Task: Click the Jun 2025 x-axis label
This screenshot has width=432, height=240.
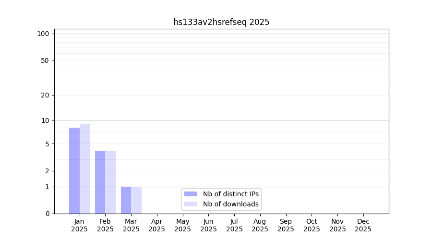Action: pos(208,225)
